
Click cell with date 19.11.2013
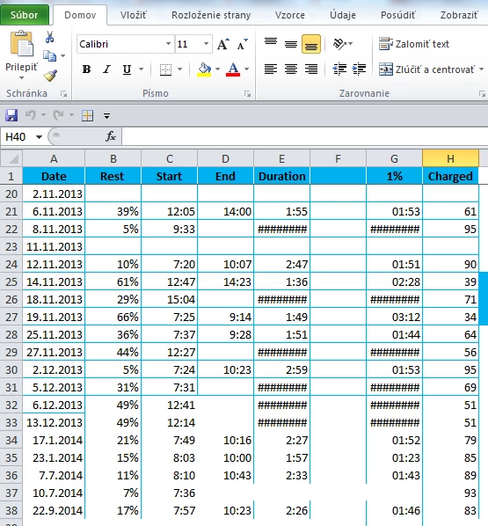click(x=54, y=317)
